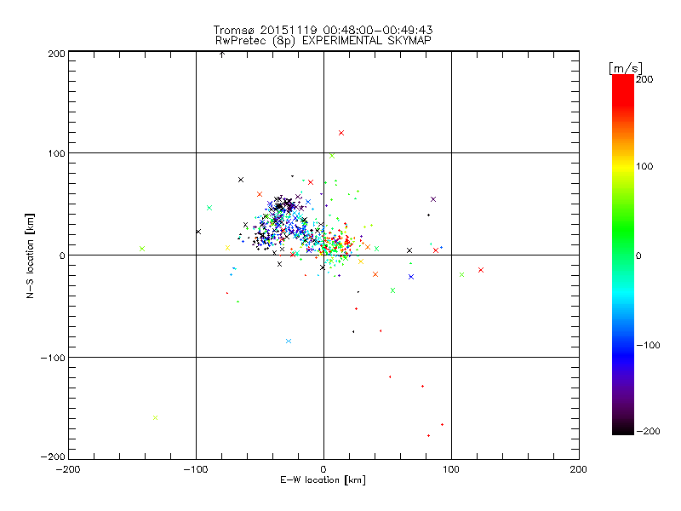Click the N-S axis '-100' tick label
This screenshot has width=681, height=511.
(x=53, y=358)
